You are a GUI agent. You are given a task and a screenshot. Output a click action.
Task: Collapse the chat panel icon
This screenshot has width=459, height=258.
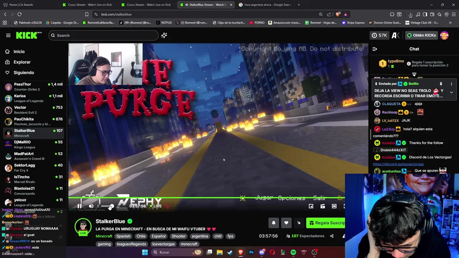click(x=375, y=49)
